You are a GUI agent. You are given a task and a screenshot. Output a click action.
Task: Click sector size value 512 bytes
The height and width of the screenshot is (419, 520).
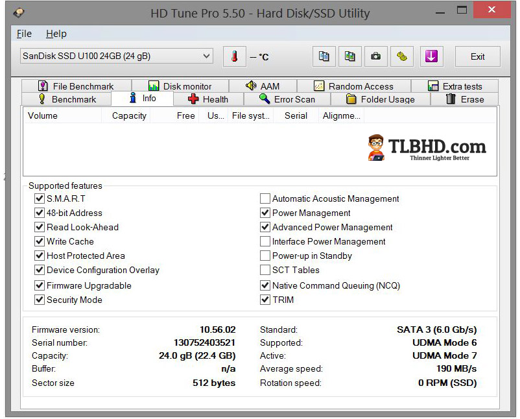214,383
